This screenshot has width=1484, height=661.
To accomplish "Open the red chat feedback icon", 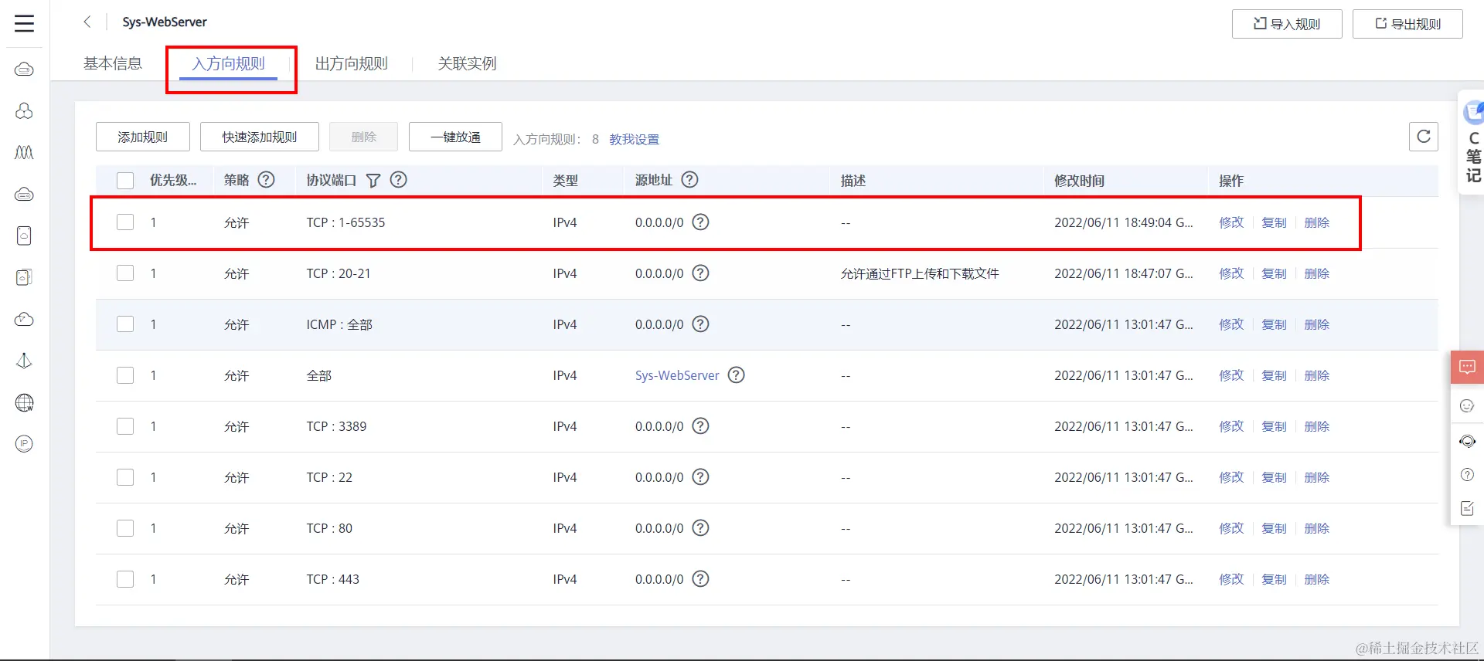I will pos(1467,367).
